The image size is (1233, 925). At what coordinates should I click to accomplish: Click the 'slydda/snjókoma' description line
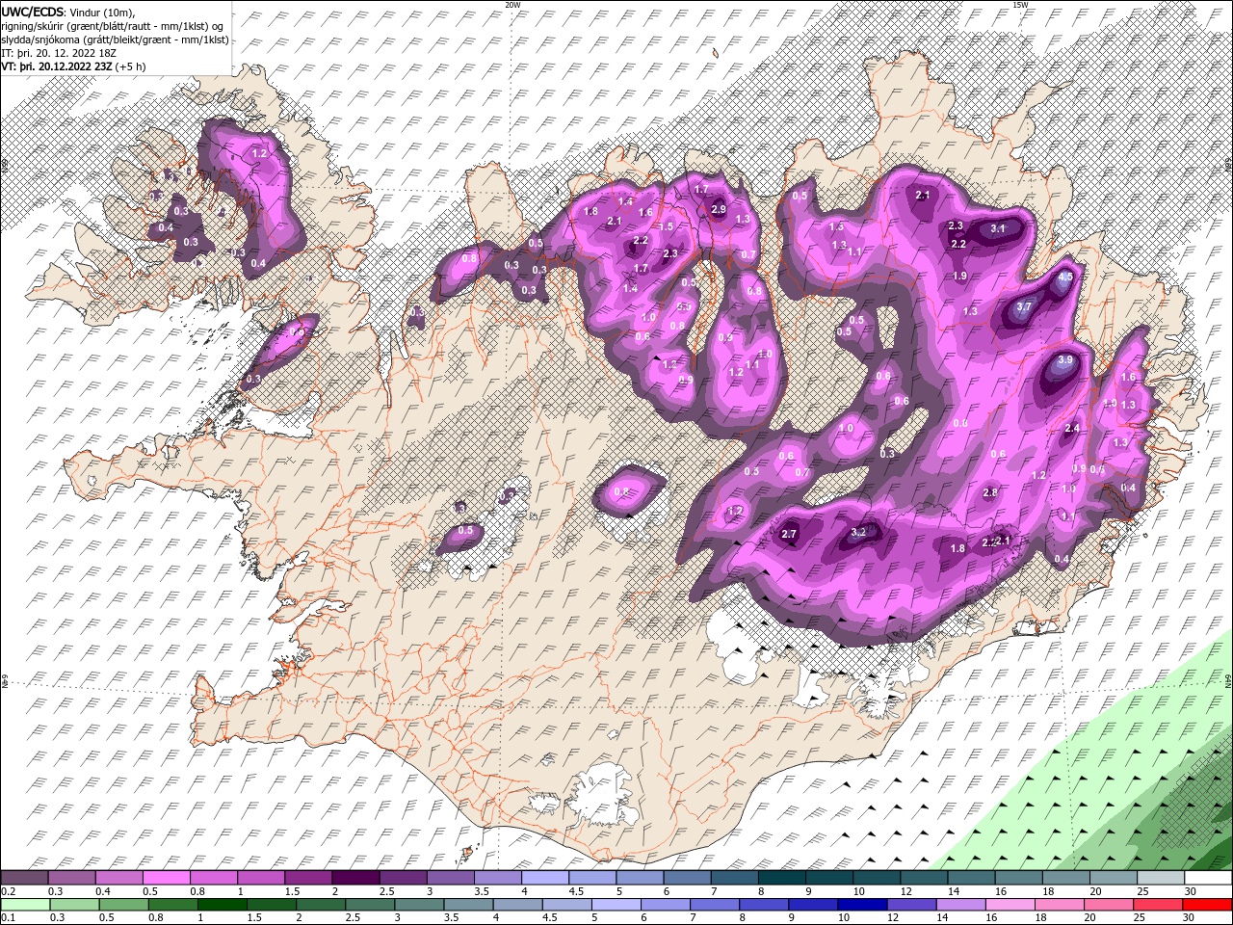pos(115,40)
